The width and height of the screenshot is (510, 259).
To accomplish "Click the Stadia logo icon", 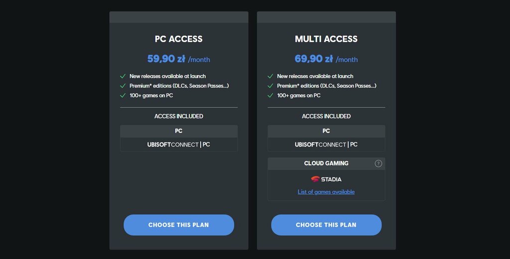I will click(315, 179).
